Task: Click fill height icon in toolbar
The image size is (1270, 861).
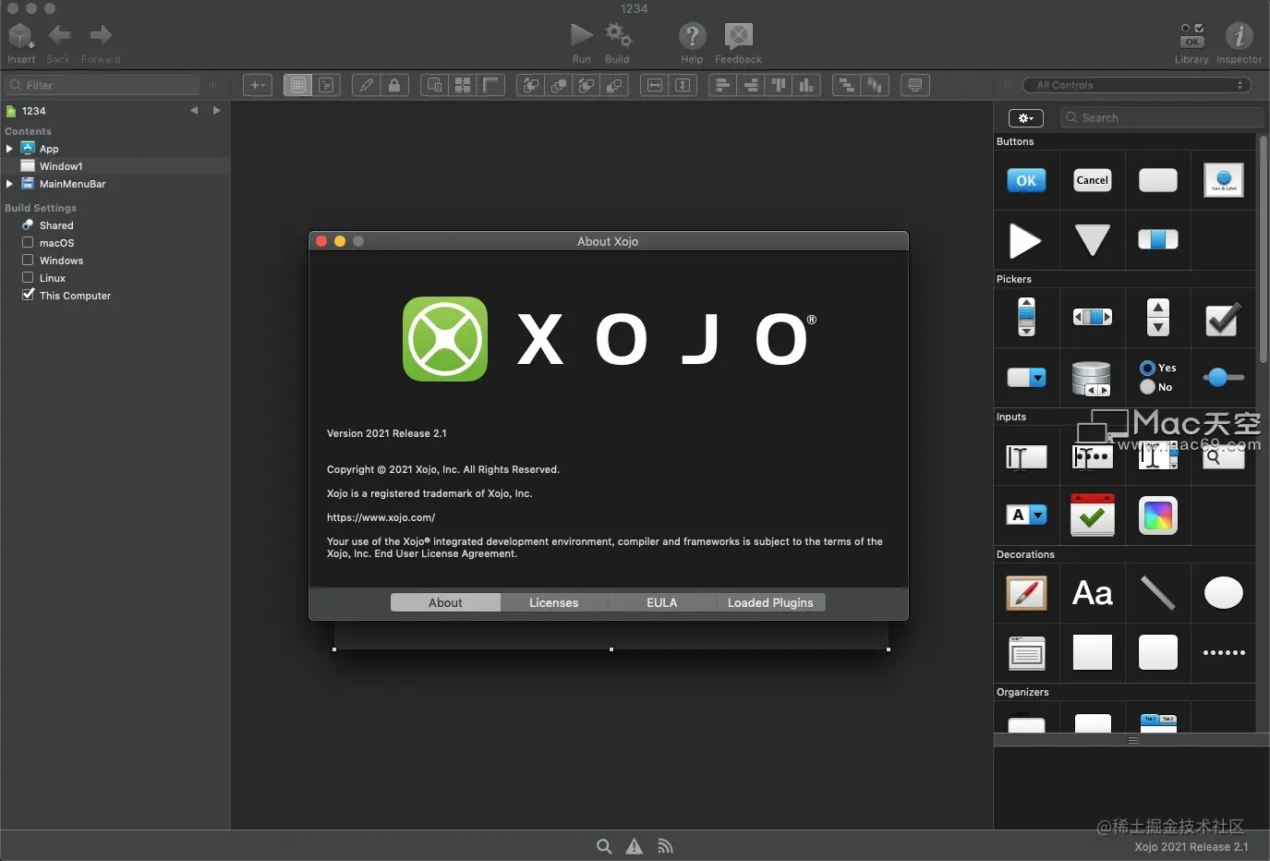Action: tap(683, 85)
